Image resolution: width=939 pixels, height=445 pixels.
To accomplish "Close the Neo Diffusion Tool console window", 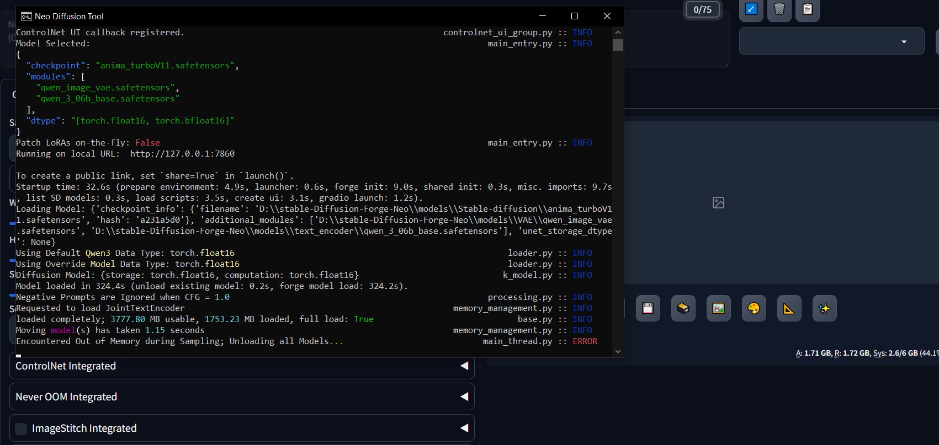I will [607, 16].
